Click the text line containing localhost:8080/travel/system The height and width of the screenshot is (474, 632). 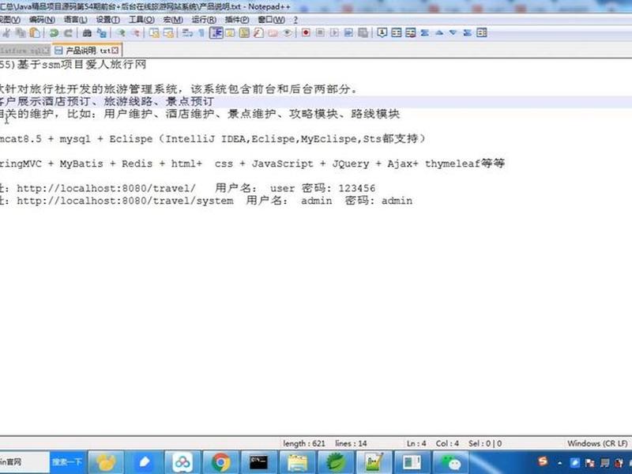click(206, 201)
